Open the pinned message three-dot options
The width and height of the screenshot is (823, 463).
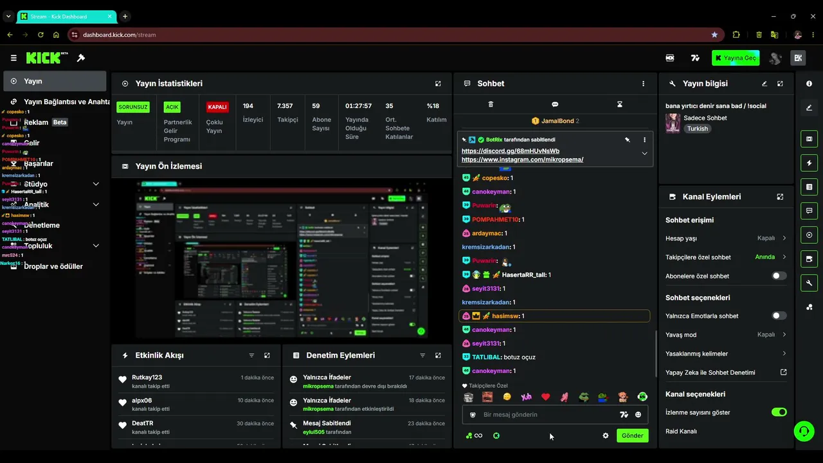point(644,140)
